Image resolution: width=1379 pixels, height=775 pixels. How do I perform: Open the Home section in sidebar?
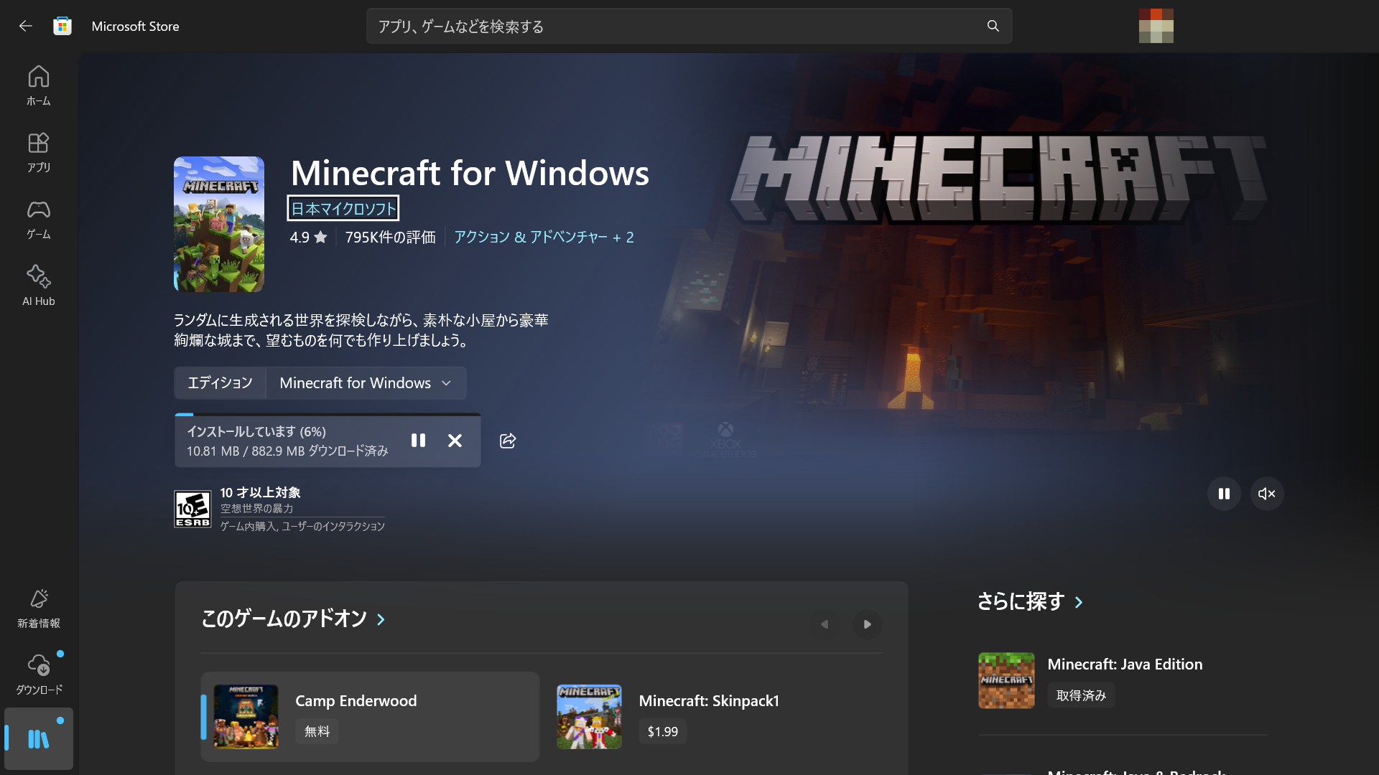(x=38, y=85)
